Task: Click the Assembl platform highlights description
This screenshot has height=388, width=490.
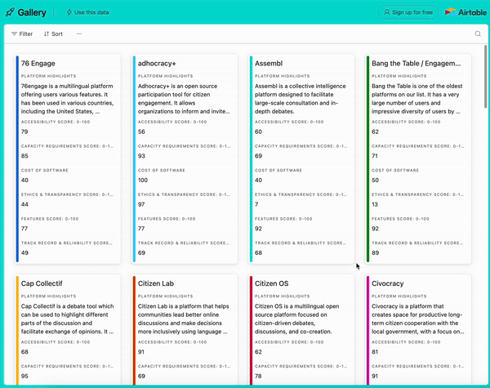Action: point(301,99)
